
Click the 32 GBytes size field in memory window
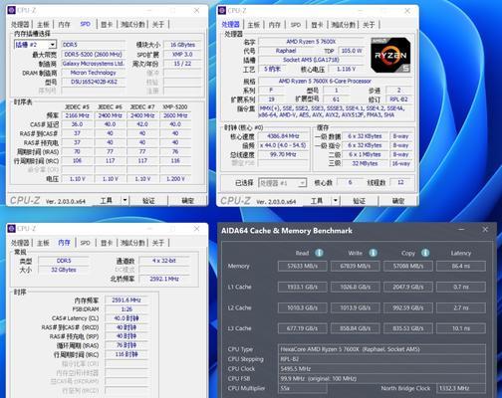[x=64, y=270]
